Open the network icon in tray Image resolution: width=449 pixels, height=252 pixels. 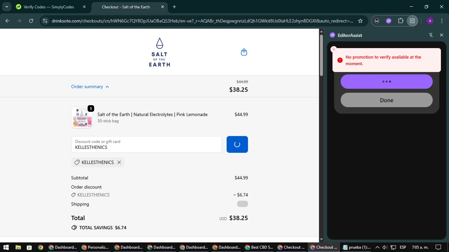(393, 247)
